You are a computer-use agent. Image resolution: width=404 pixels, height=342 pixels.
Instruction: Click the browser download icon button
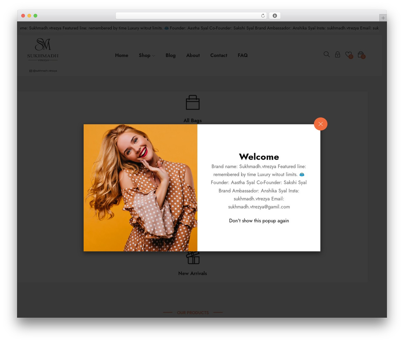[x=275, y=16]
